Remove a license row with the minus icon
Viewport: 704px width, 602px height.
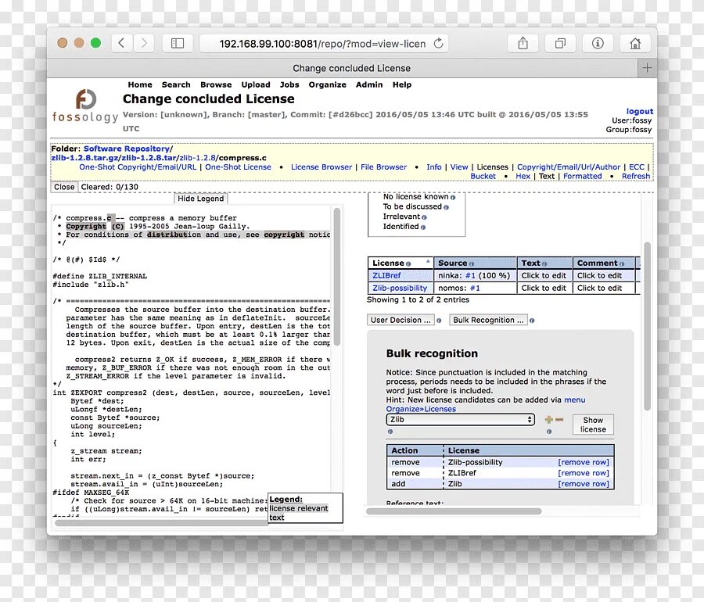click(559, 420)
